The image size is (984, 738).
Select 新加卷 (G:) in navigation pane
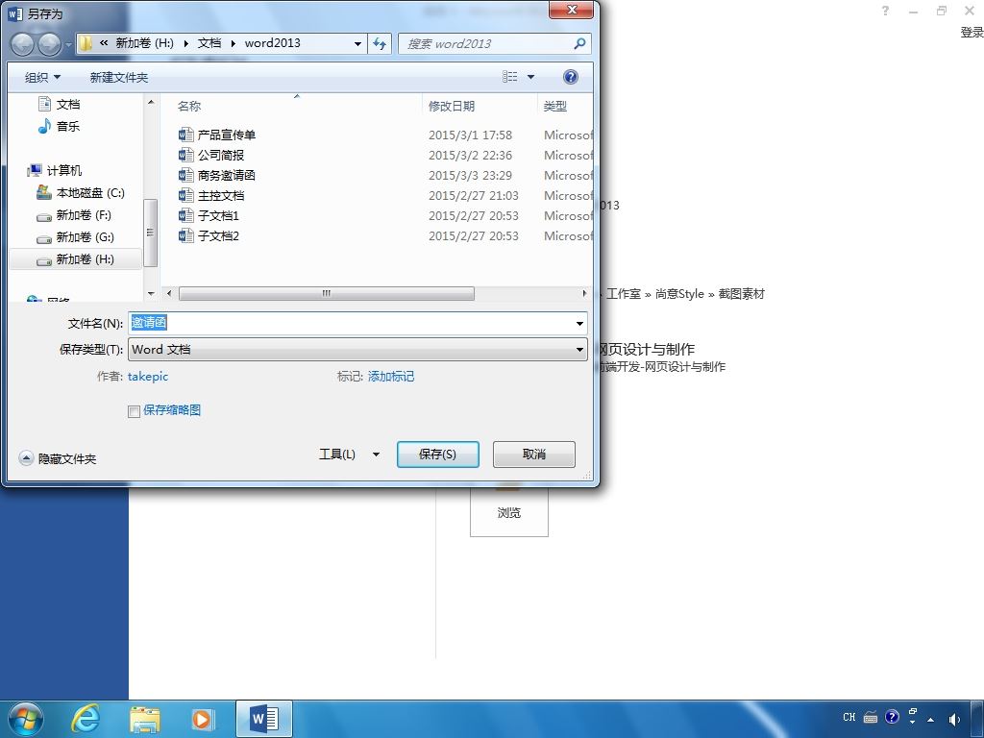[75, 236]
